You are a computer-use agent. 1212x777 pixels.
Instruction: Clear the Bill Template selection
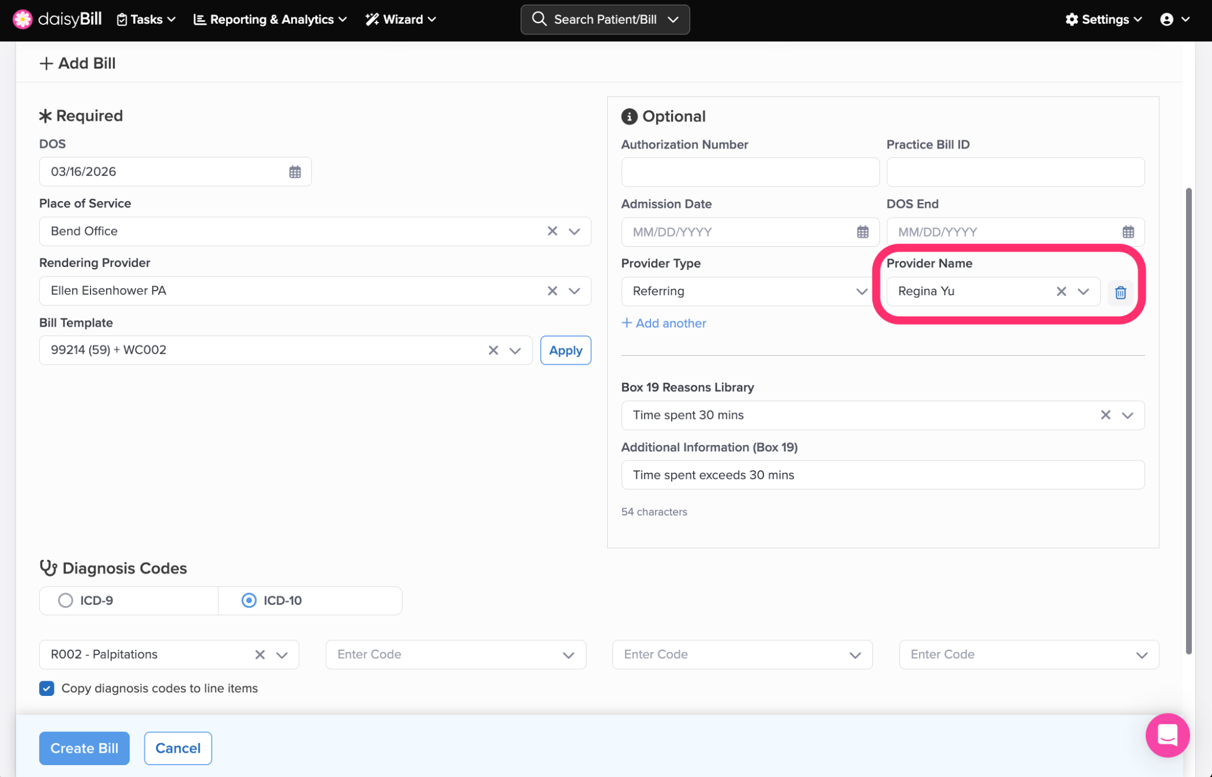493,350
